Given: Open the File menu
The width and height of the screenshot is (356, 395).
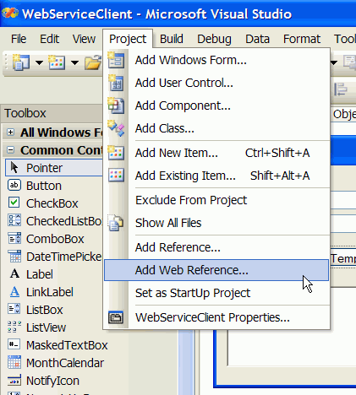Looking at the screenshot, I should click(x=19, y=39).
